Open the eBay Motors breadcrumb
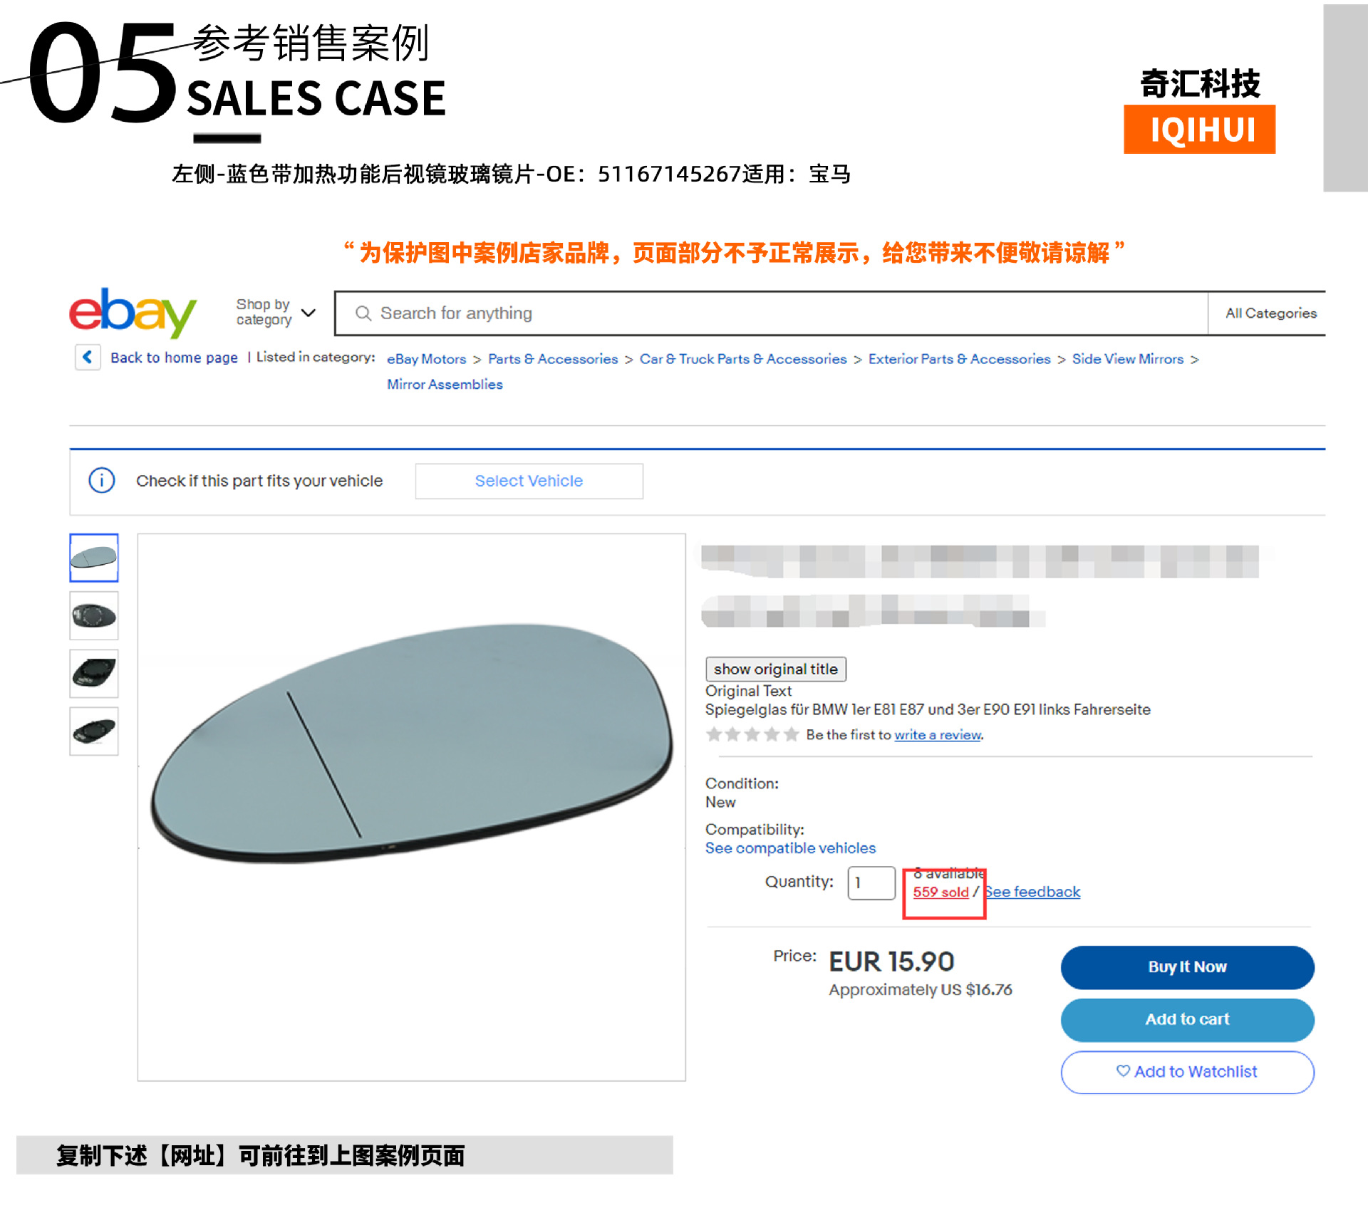 pyautogui.click(x=426, y=359)
